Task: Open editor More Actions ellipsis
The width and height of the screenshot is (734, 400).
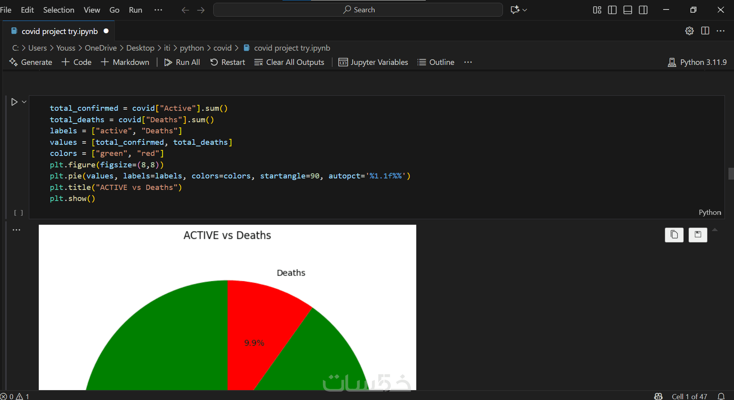Action: point(721,31)
